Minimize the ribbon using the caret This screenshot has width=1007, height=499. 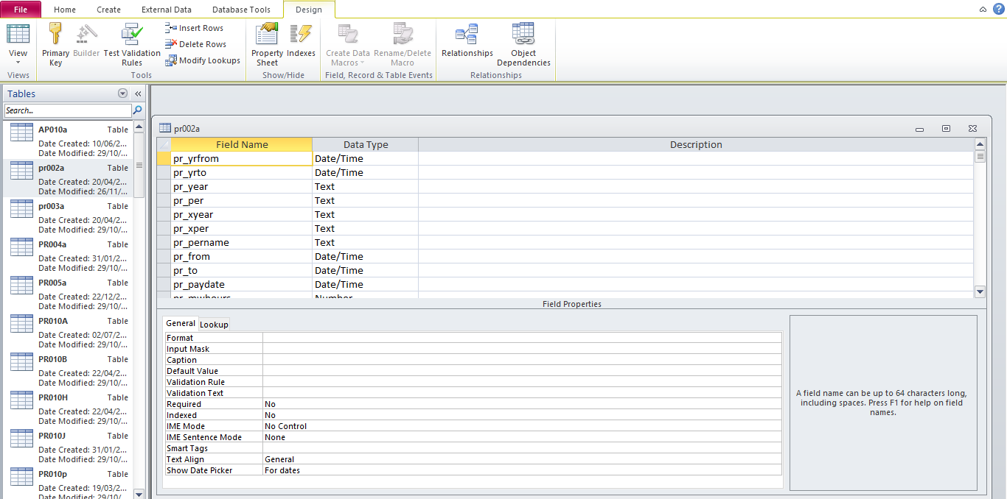(983, 10)
